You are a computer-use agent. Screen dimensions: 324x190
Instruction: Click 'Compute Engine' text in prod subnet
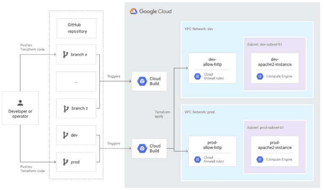(x=279, y=160)
